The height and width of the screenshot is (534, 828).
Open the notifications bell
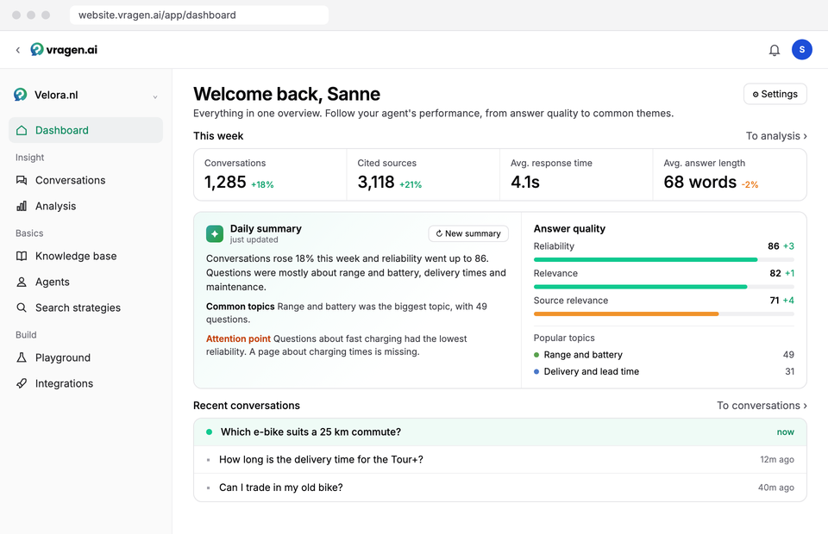point(775,50)
